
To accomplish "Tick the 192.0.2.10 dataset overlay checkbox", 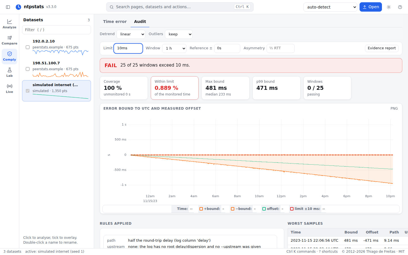I will tap(27, 47).
